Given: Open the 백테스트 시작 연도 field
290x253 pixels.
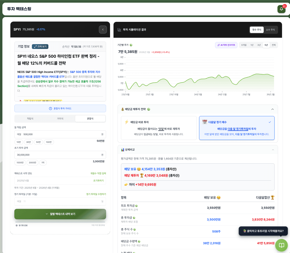Looking at the screenshot, I should tap(60, 181).
